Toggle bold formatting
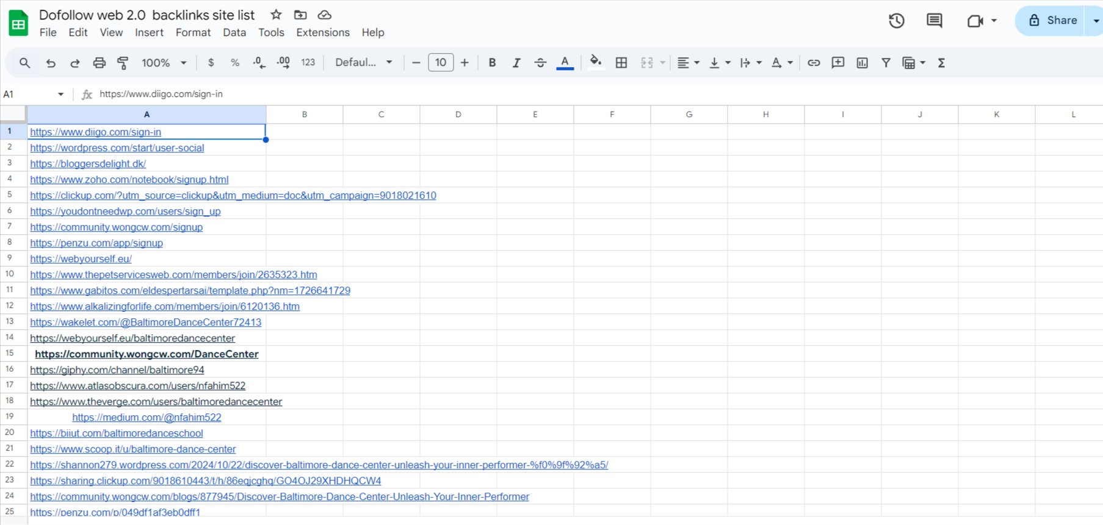The height and width of the screenshot is (525, 1103). click(492, 63)
